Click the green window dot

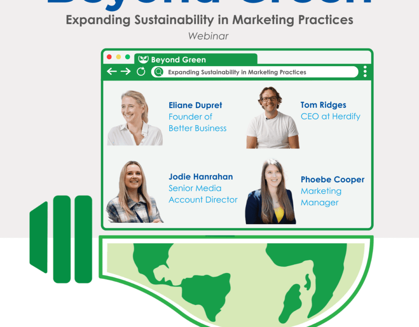[127, 57]
